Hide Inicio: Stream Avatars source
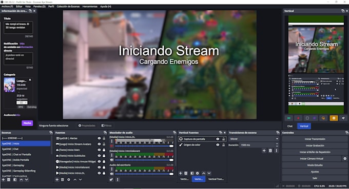This screenshot has height=189, width=349. pyautogui.click(x=99, y=144)
